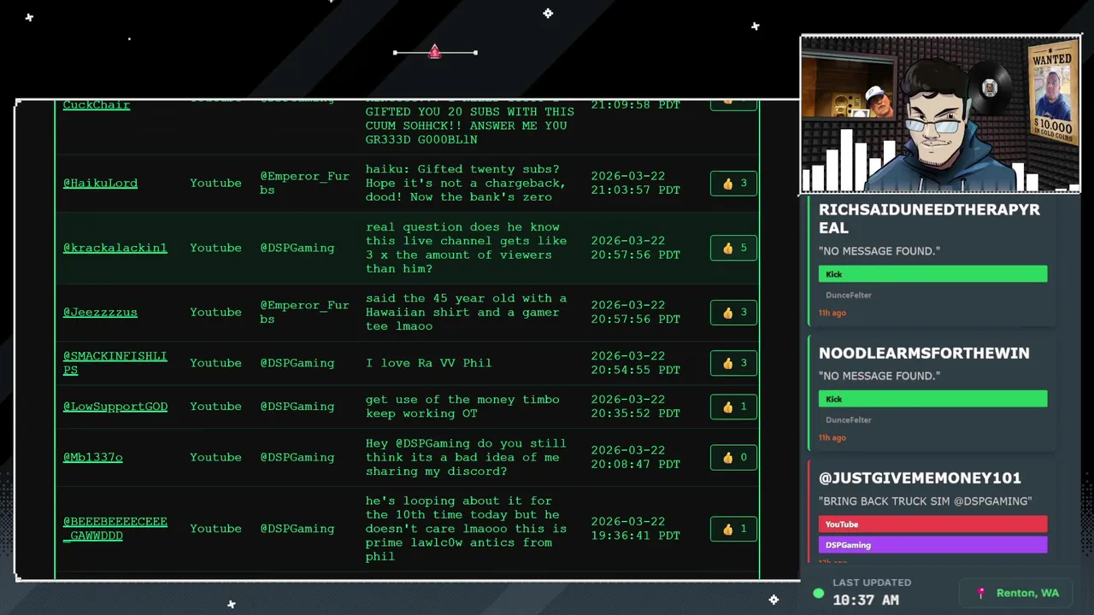Open the @krackalackin1 user link
Screen dimensions: 1094x615
point(115,248)
